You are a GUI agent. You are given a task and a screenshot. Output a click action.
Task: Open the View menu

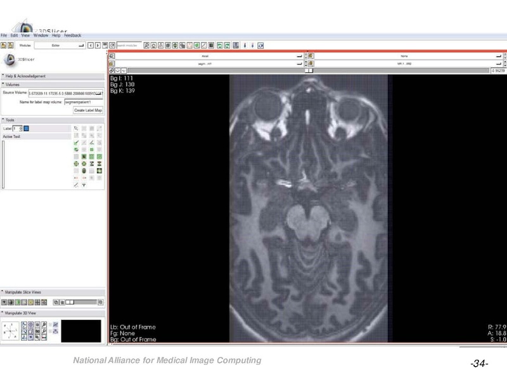(25, 35)
